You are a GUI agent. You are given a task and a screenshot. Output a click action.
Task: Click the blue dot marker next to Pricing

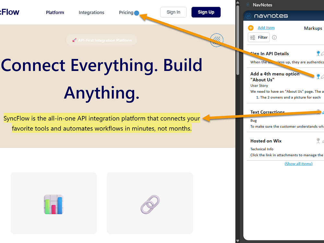click(136, 13)
